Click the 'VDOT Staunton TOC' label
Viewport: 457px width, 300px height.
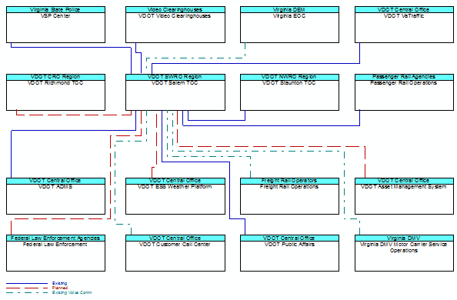(x=289, y=83)
